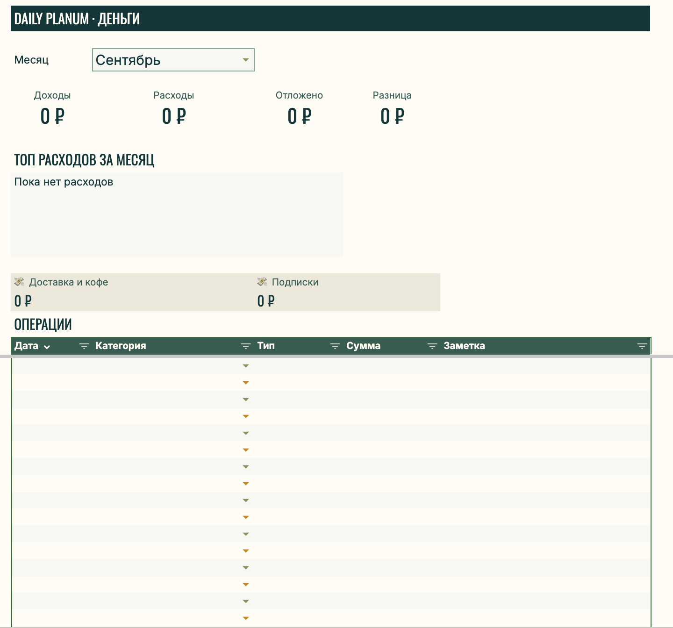
Task: Select the 0 ₽ value under Доходы
Action: pyautogui.click(x=52, y=116)
